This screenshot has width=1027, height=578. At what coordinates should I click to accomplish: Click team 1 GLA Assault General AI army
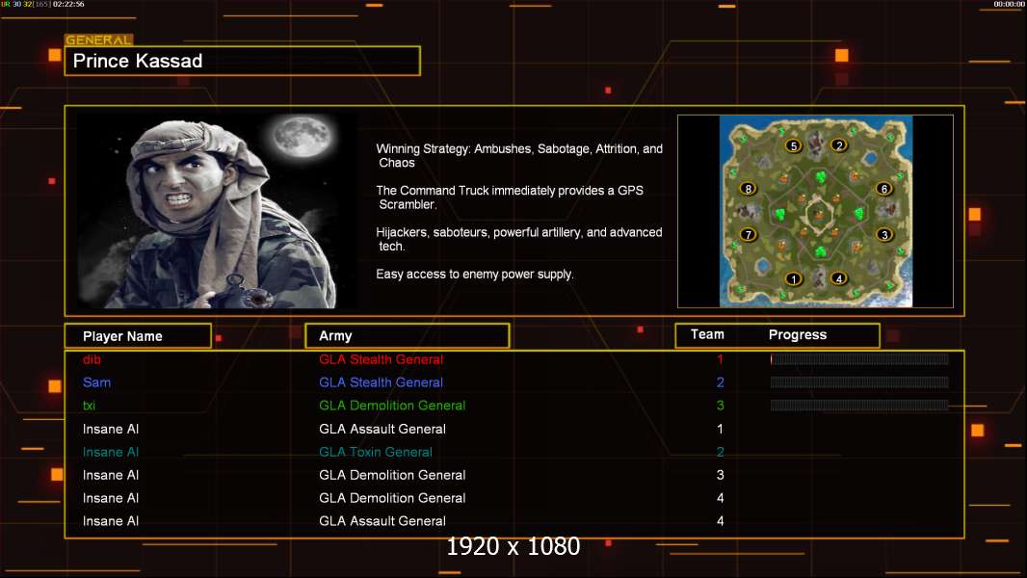click(382, 429)
